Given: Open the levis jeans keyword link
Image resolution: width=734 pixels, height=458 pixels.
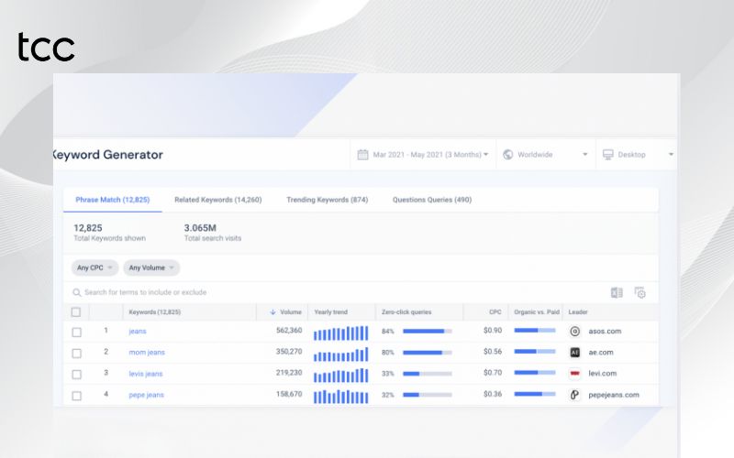Looking at the screenshot, I should 145,374.
